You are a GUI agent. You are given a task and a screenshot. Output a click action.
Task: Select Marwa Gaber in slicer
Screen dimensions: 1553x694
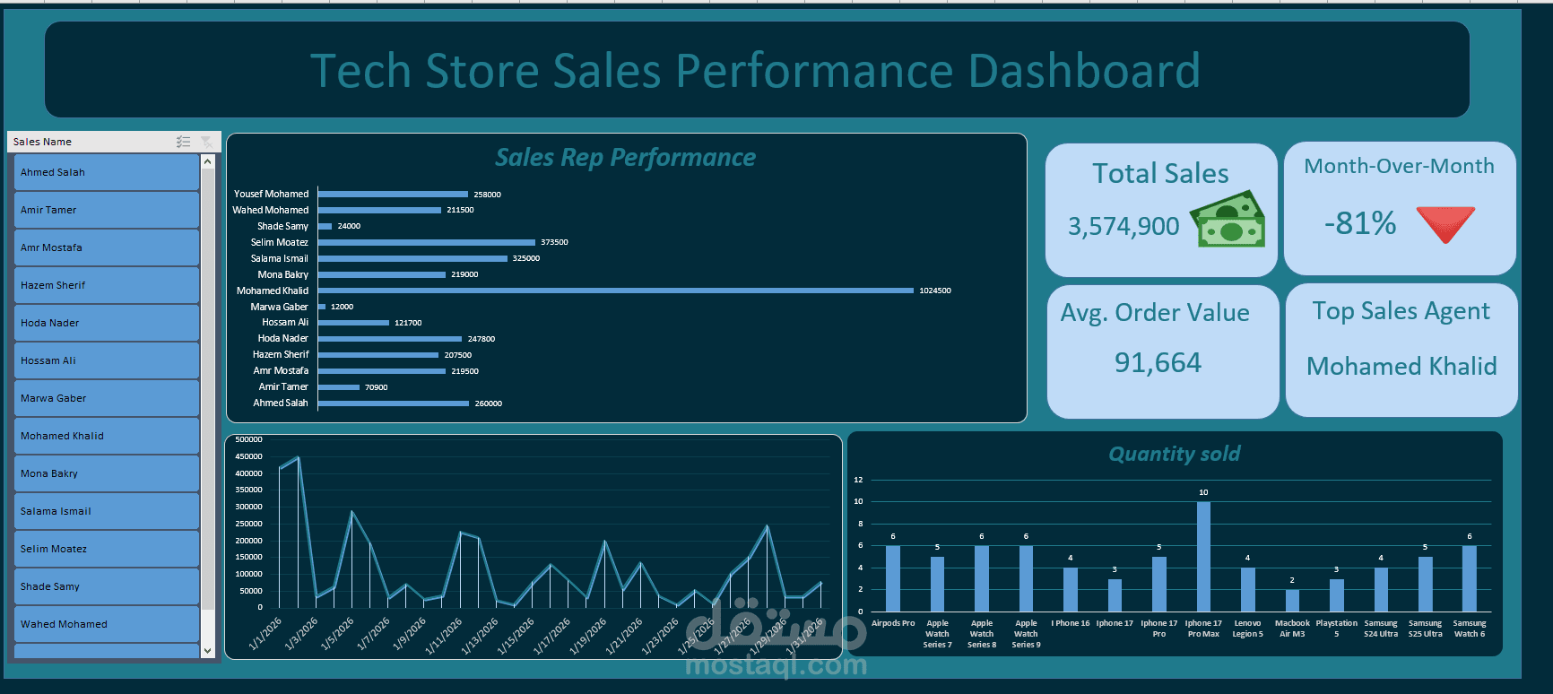coord(107,398)
